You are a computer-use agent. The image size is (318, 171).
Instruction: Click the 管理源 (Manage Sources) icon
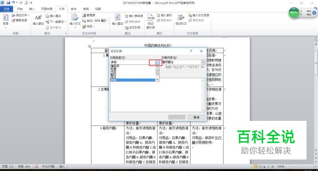84,16
